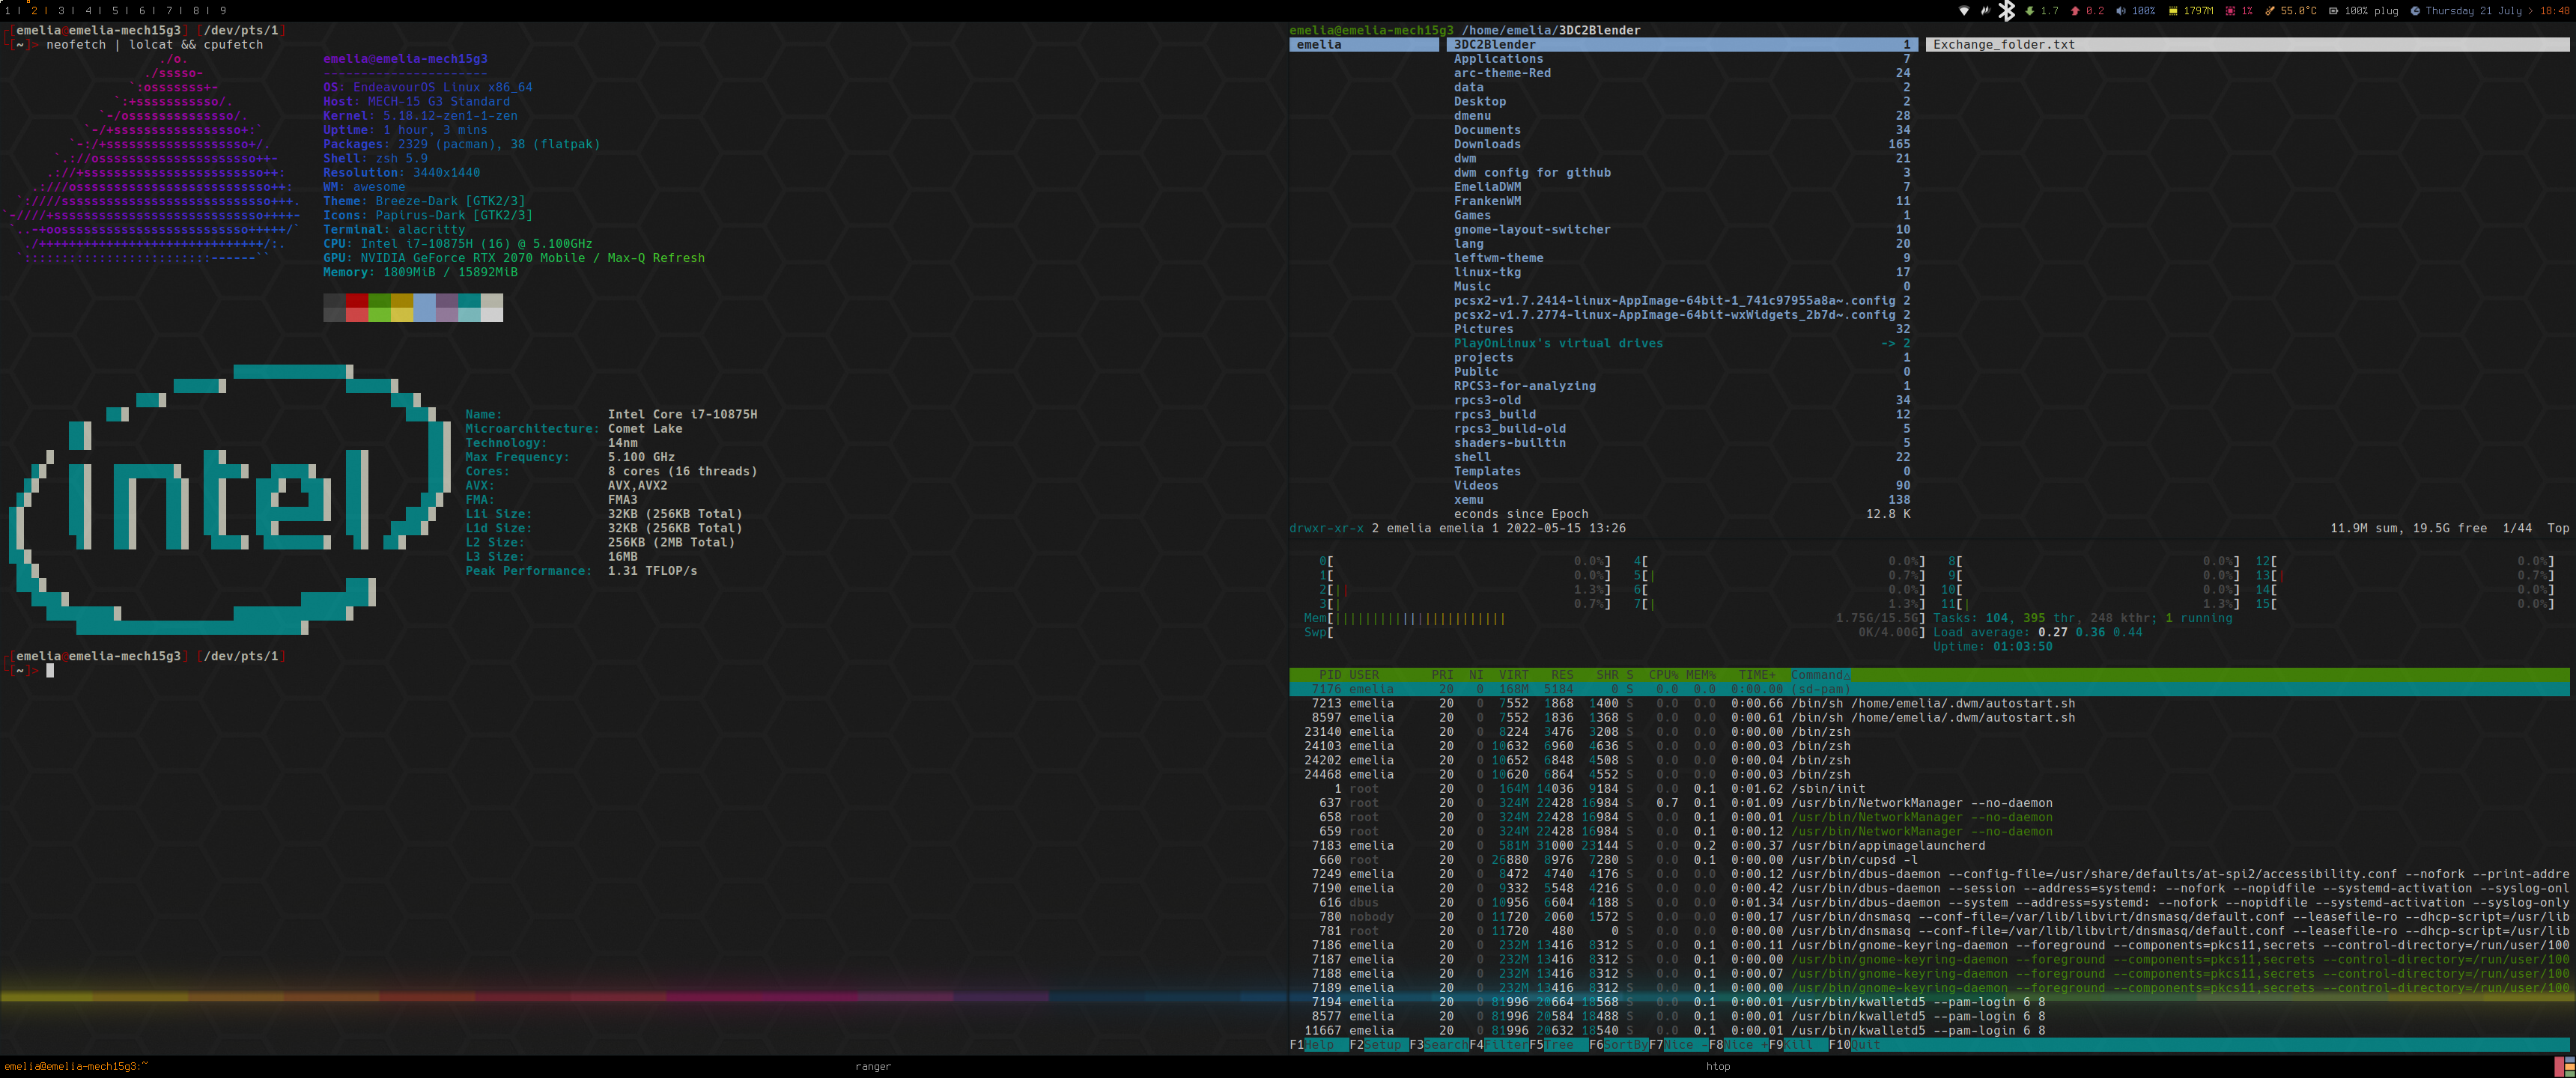
Task: Sort htop by the PID column header
Action: pos(1330,675)
